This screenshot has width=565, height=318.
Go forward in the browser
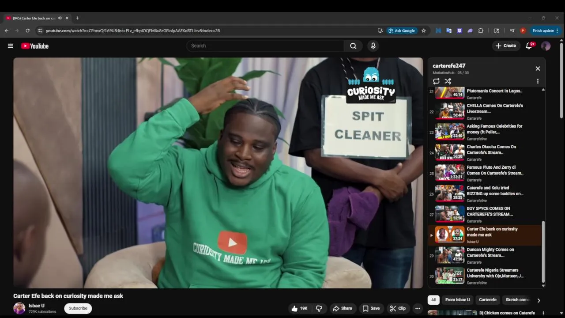point(17,30)
